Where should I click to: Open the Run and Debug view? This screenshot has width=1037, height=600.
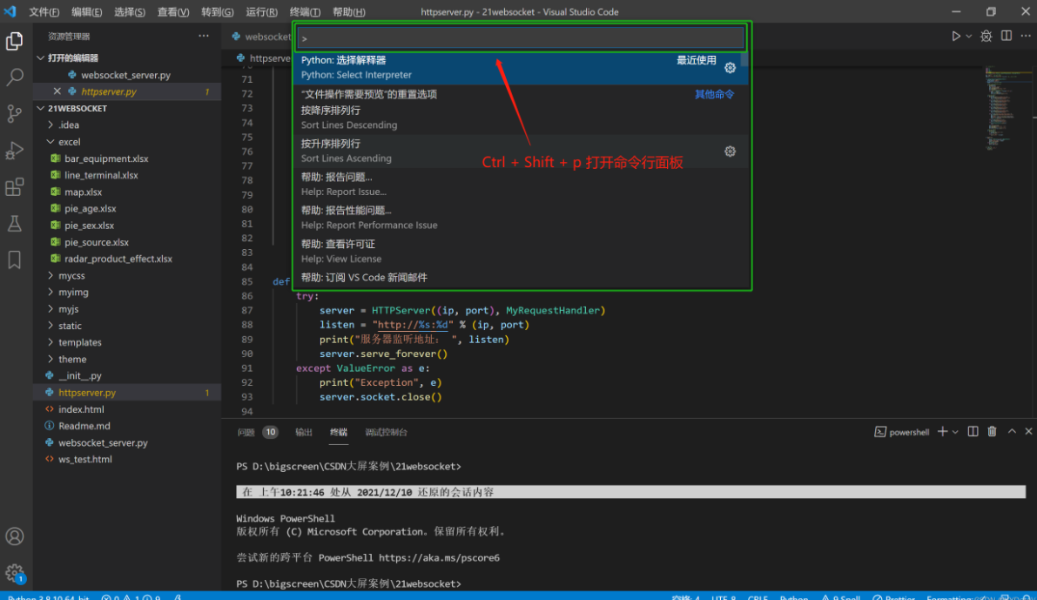coord(15,150)
